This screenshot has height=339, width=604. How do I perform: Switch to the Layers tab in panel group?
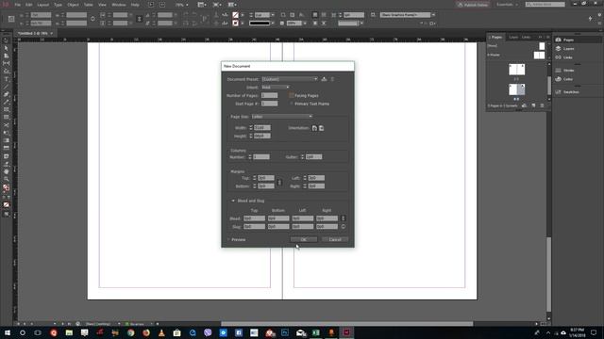click(513, 38)
